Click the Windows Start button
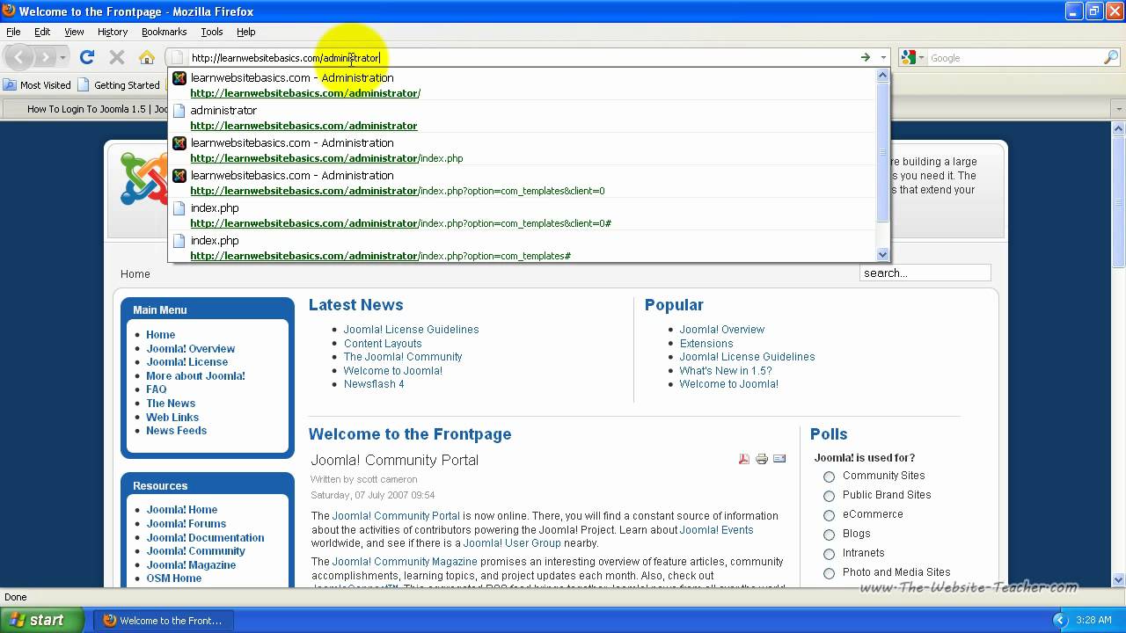This screenshot has height=633, width=1126. coord(41,620)
